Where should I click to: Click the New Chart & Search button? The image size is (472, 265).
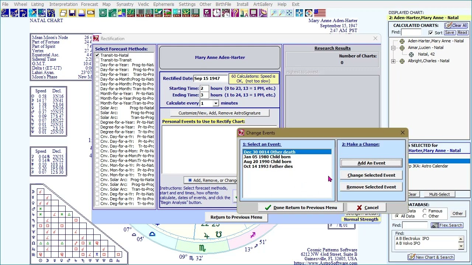[431, 257]
